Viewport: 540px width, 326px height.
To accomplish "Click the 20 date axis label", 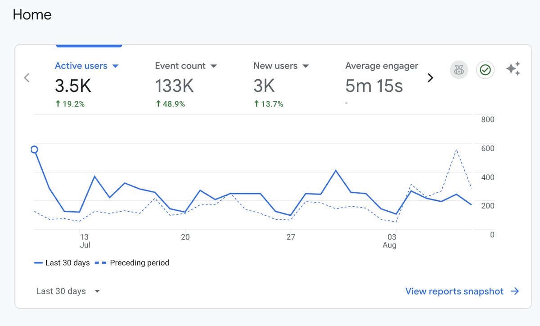I will pyautogui.click(x=185, y=237).
